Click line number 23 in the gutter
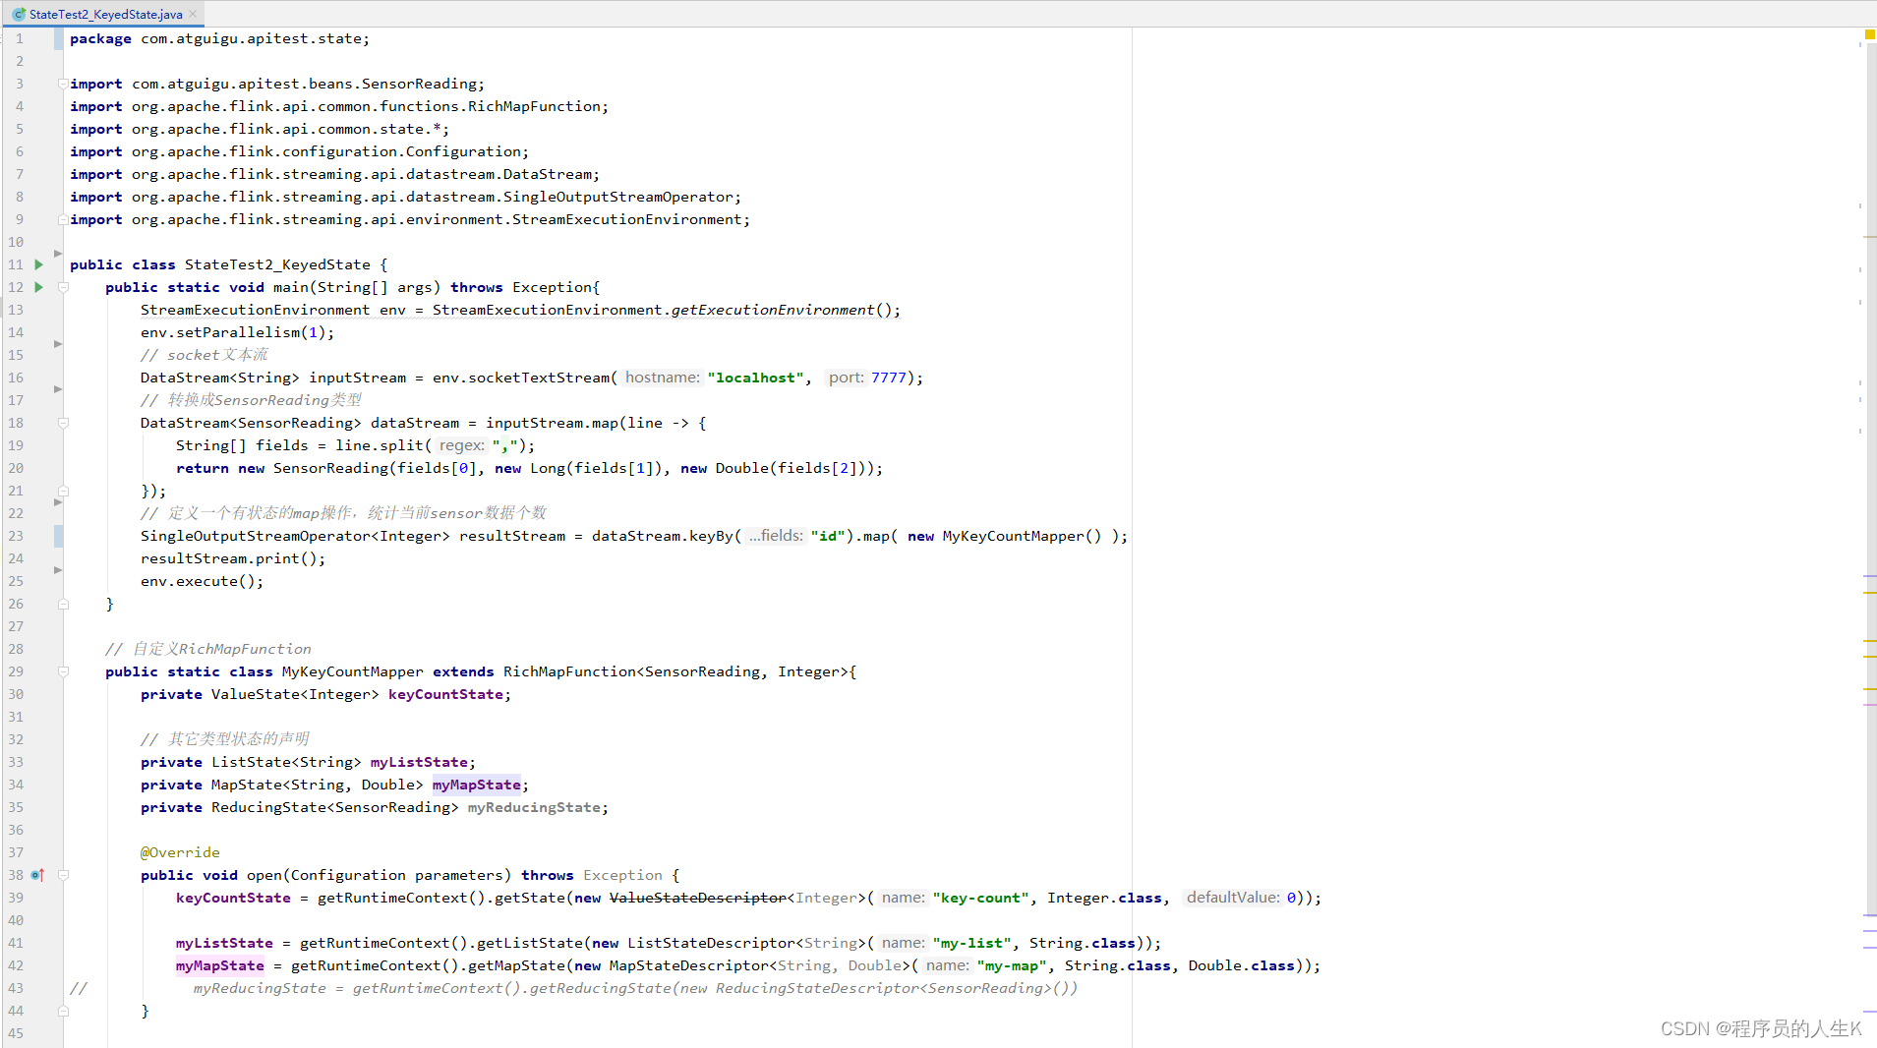The height and width of the screenshot is (1048, 1877). tap(16, 536)
